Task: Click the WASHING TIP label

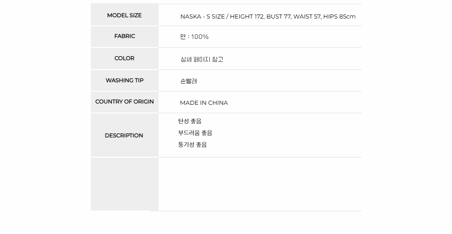Action: (x=125, y=80)
